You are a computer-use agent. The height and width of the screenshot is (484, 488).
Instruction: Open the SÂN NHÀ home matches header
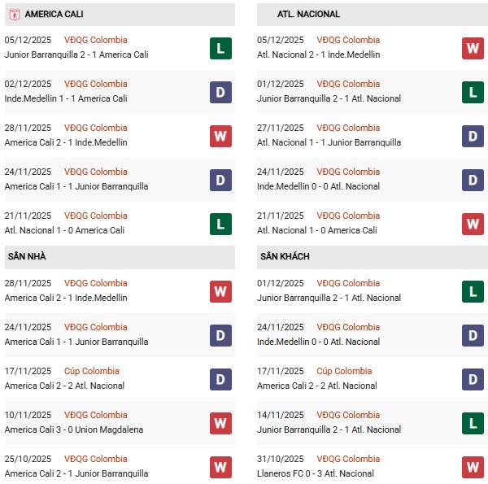click(x=27, y=256)
